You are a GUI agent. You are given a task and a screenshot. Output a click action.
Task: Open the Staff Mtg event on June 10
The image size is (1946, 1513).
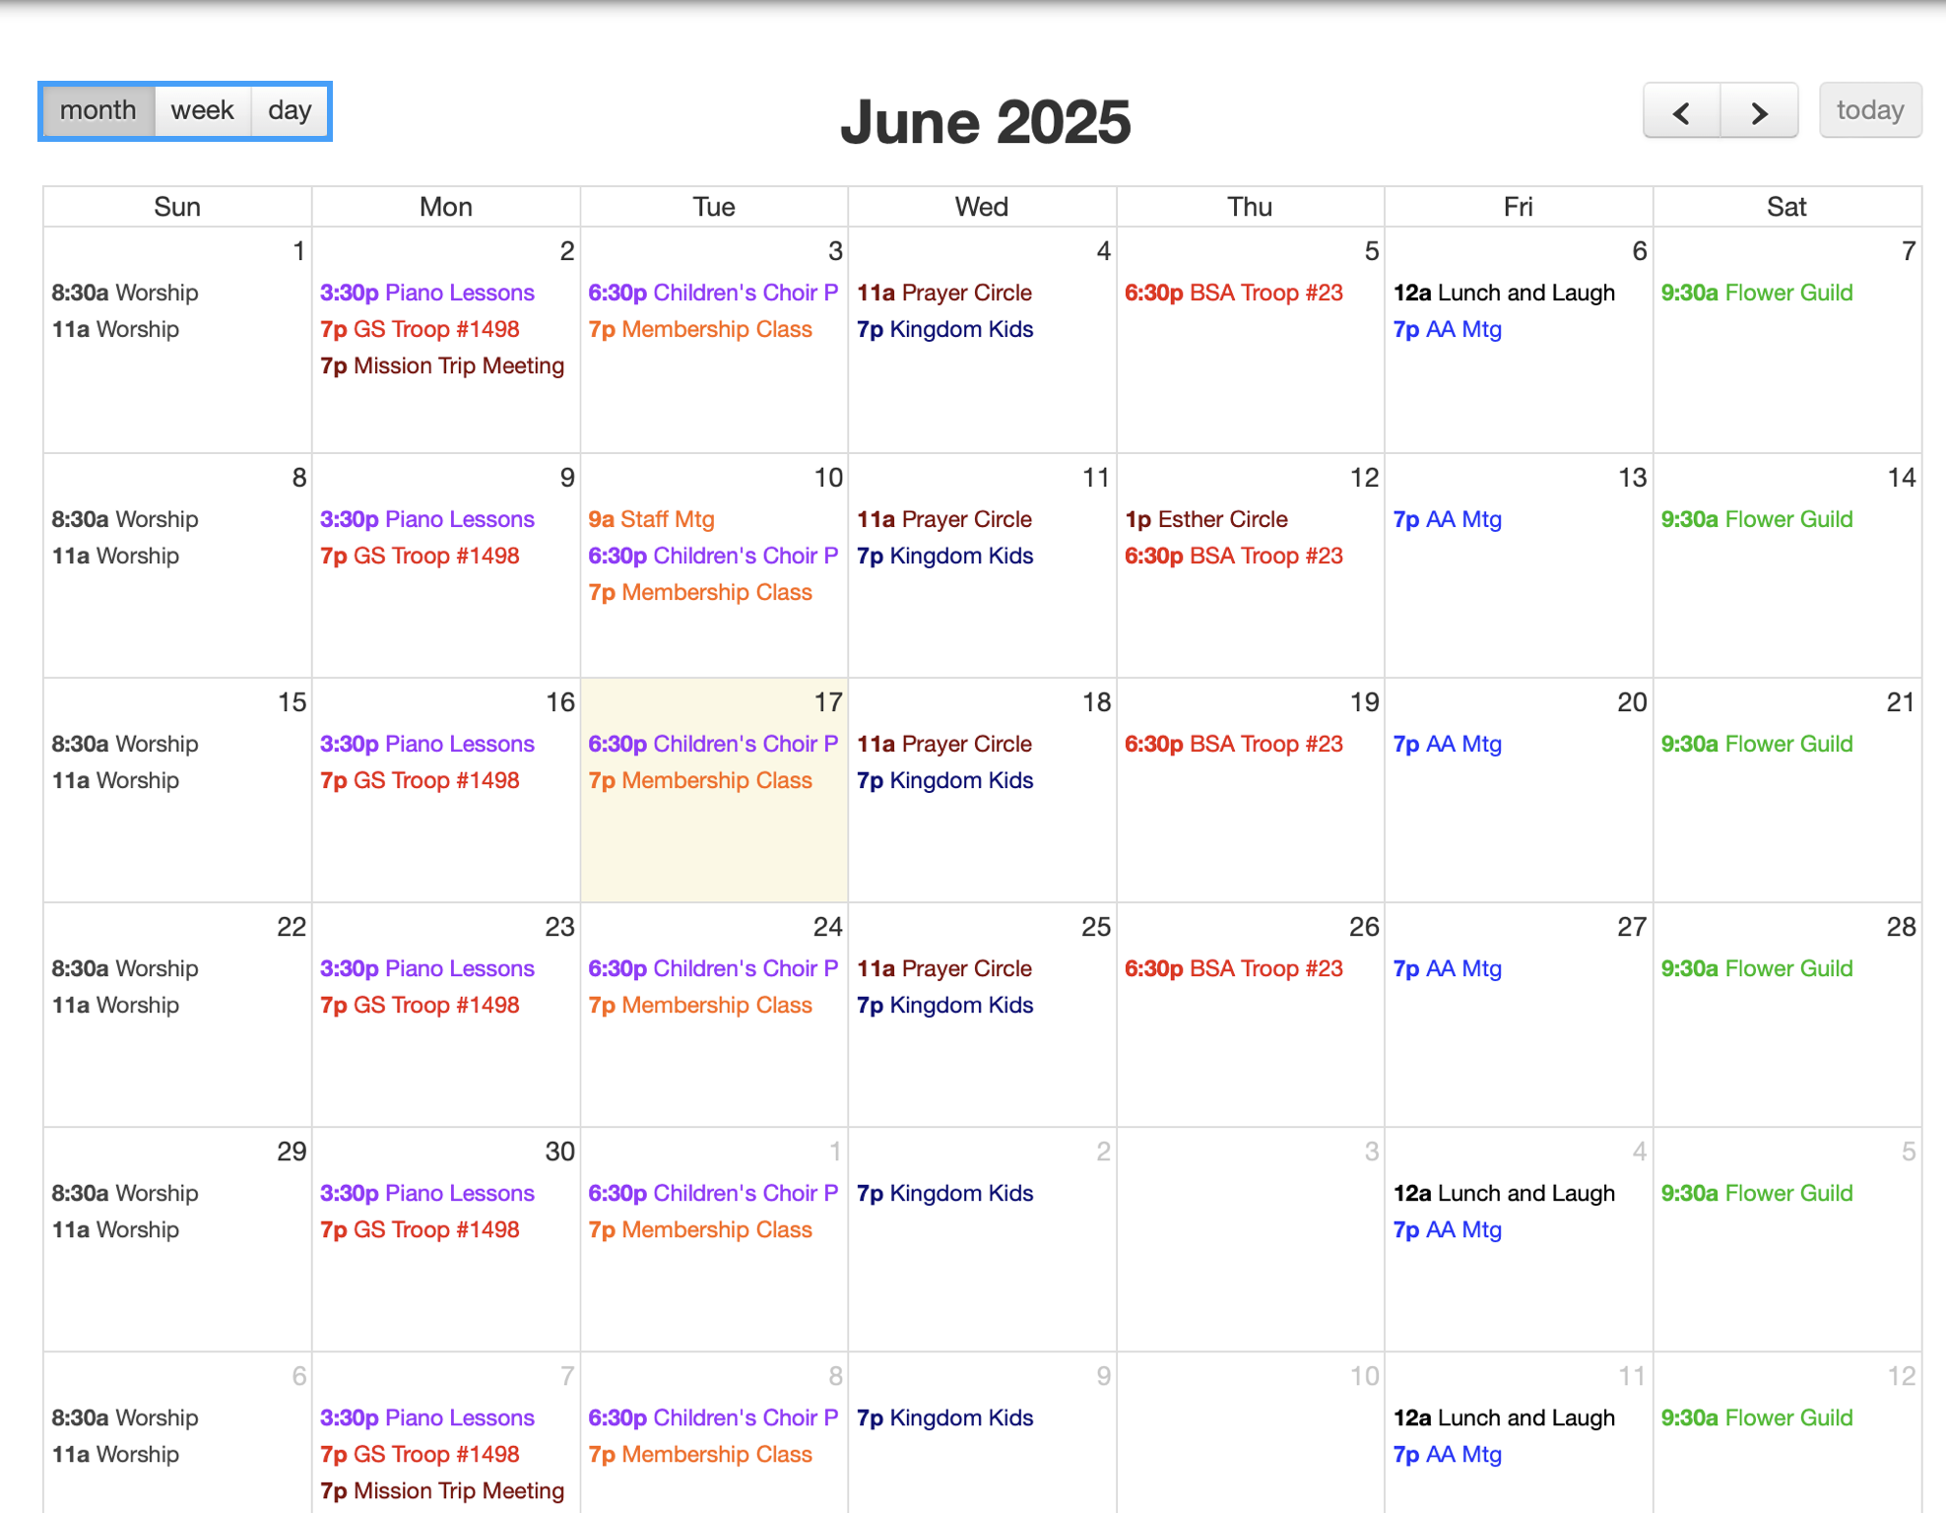651,519
